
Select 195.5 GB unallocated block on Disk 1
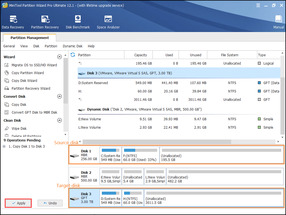[221, 155]
